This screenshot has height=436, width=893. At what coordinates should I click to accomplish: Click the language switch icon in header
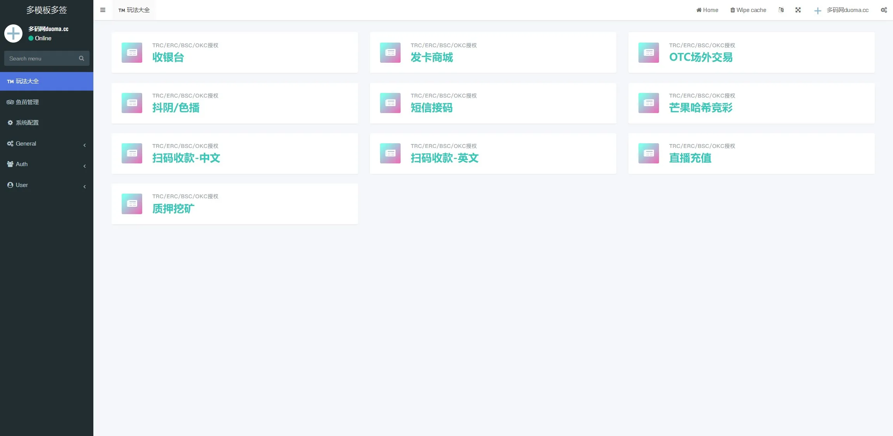[781, 10]
